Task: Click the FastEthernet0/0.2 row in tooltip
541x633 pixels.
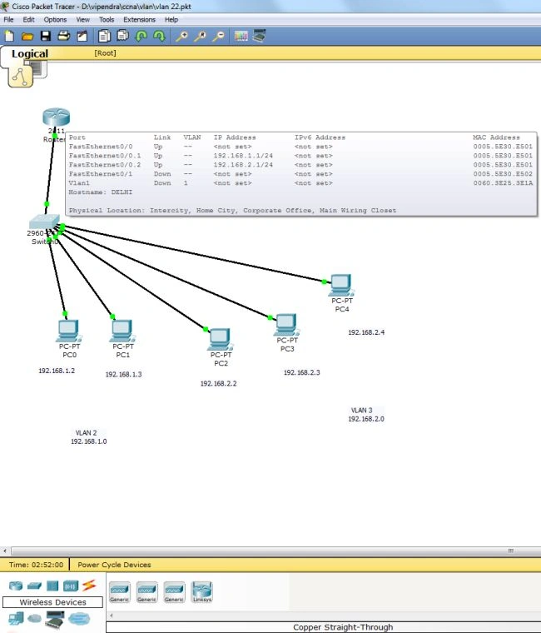Action: pyautogui.click(x=300, y=165)
